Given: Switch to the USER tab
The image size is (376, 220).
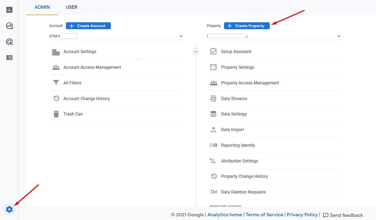Looking at the screenshot, I should click(71, 7).
